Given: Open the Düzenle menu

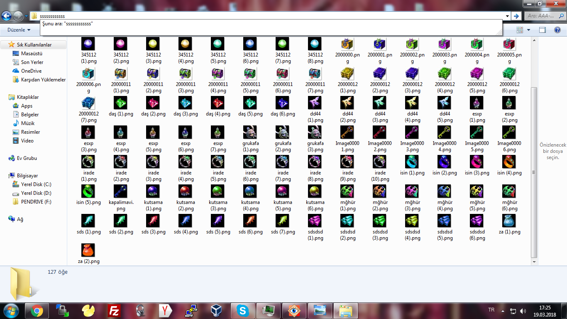Looking at the screenshot, I should click(x=19, y=30).
